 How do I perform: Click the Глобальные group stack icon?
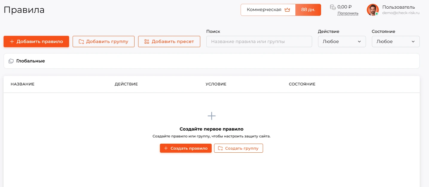[x=11, y=61]
